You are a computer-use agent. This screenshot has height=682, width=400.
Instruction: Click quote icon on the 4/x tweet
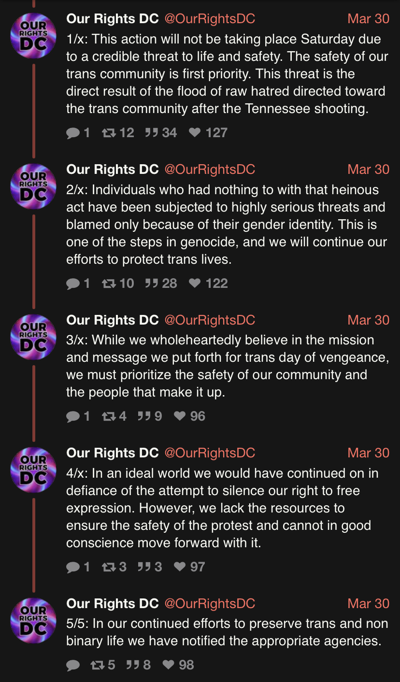[143, 567]
